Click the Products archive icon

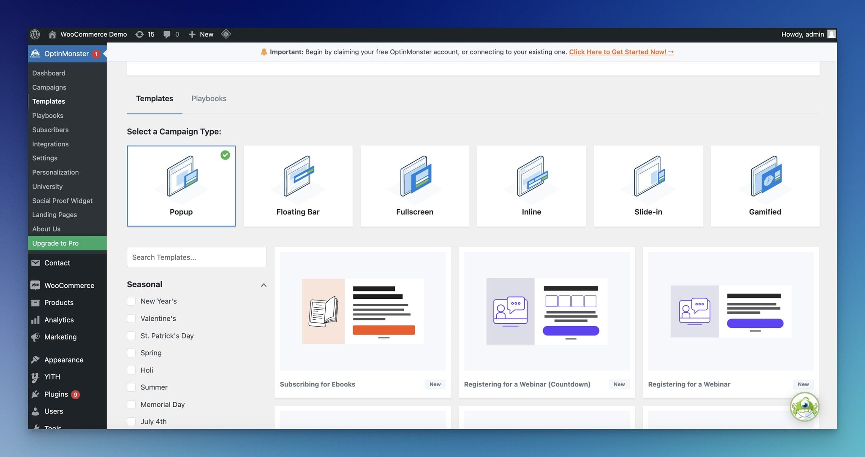coord(35,303)
